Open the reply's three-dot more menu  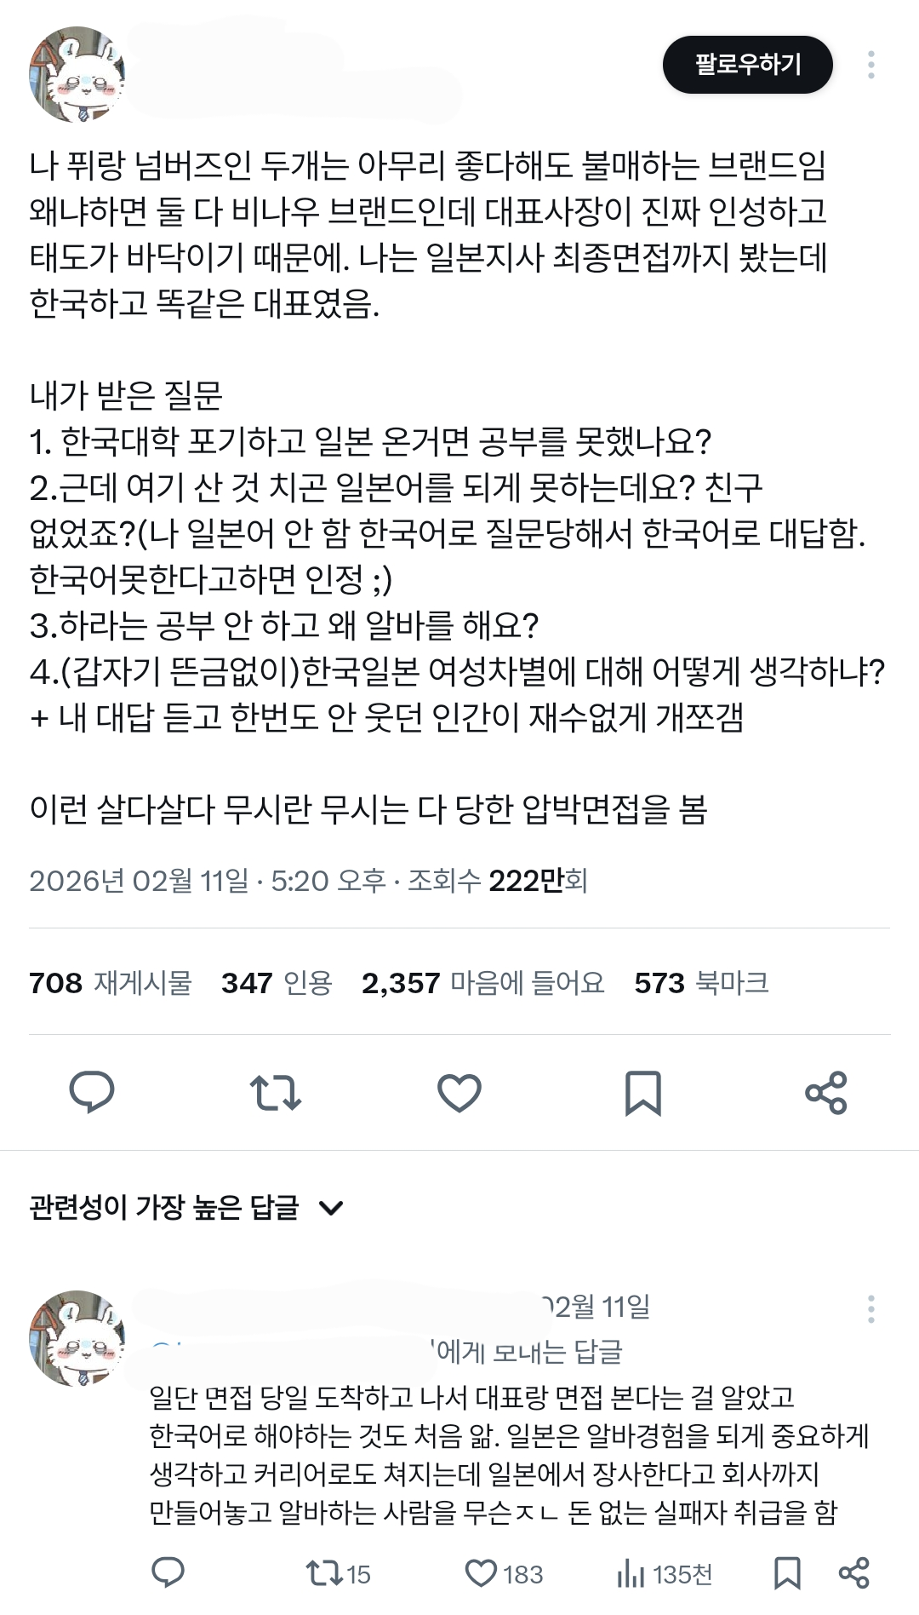870,1309
